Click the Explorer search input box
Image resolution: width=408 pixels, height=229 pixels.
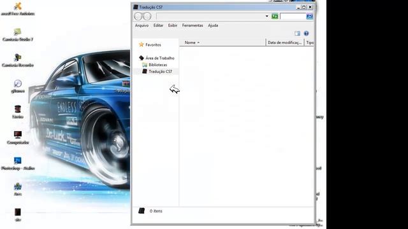tap(293, 16)
